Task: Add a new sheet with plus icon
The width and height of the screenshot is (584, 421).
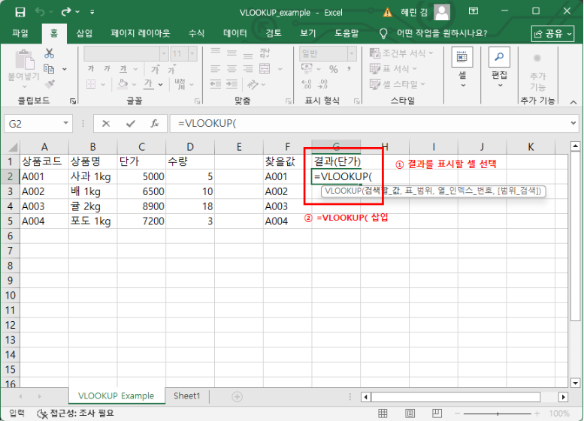Action: pyautogui.click(x=237, y=396)
